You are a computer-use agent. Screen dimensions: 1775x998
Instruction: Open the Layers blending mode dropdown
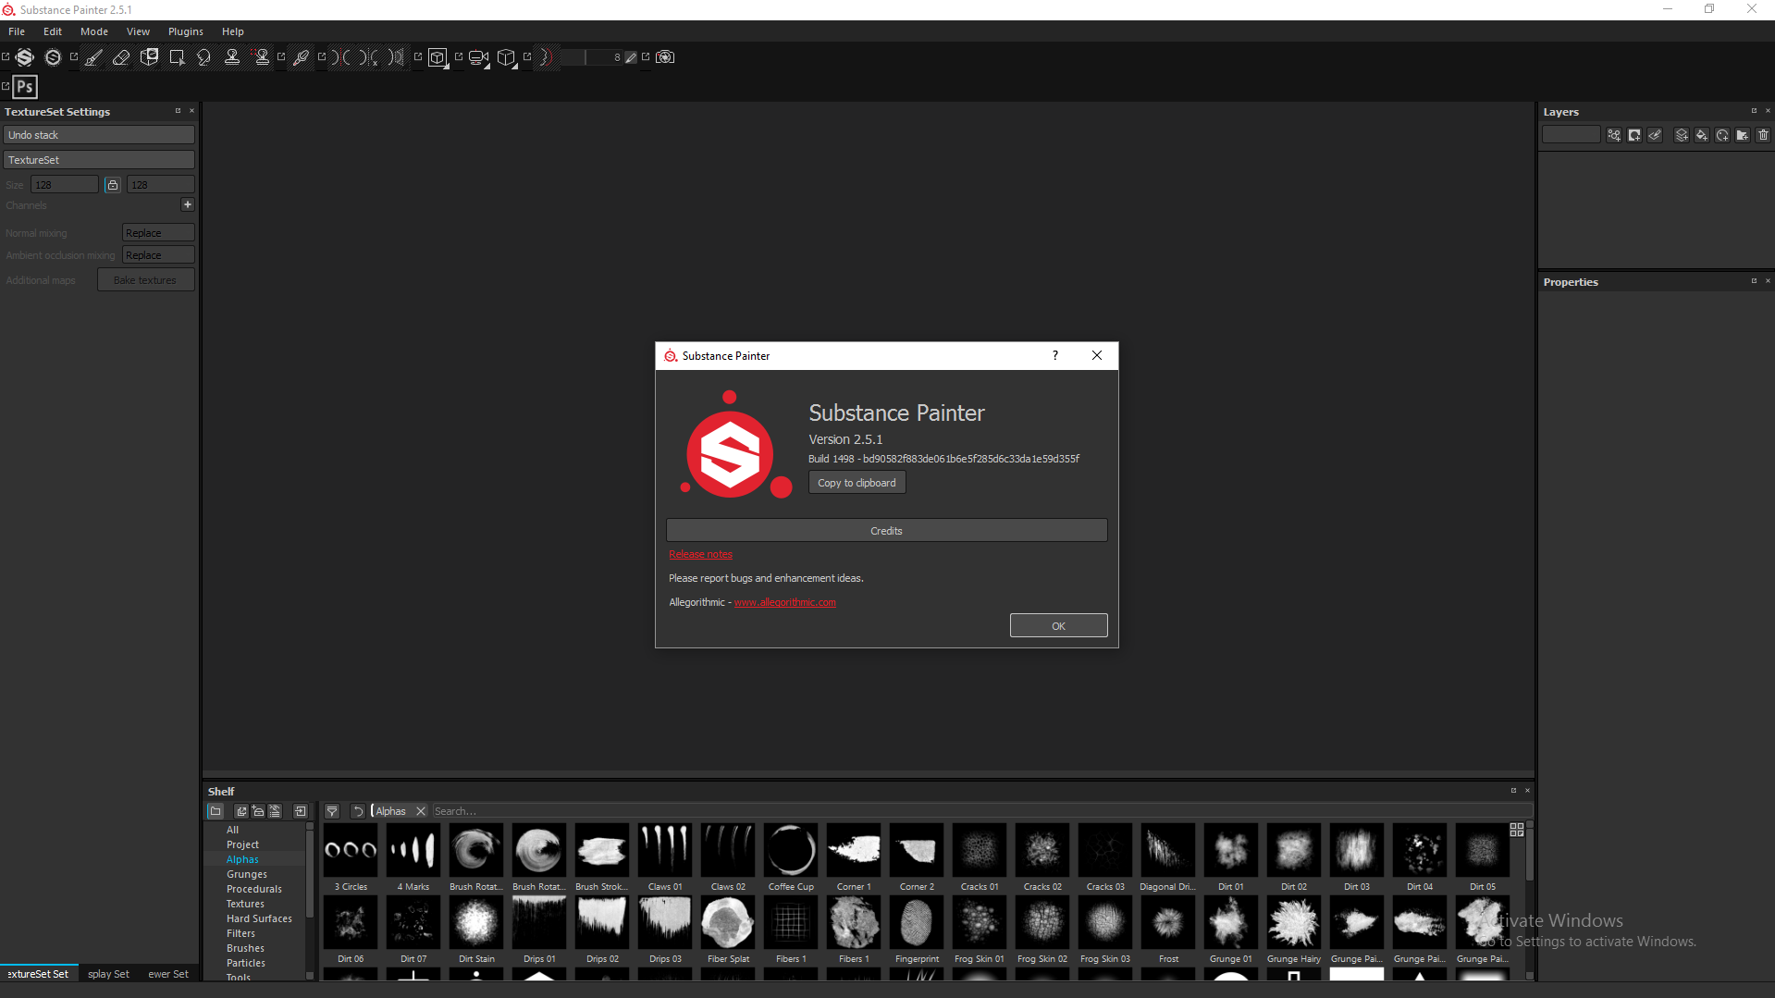click(x=1571, y=135)
